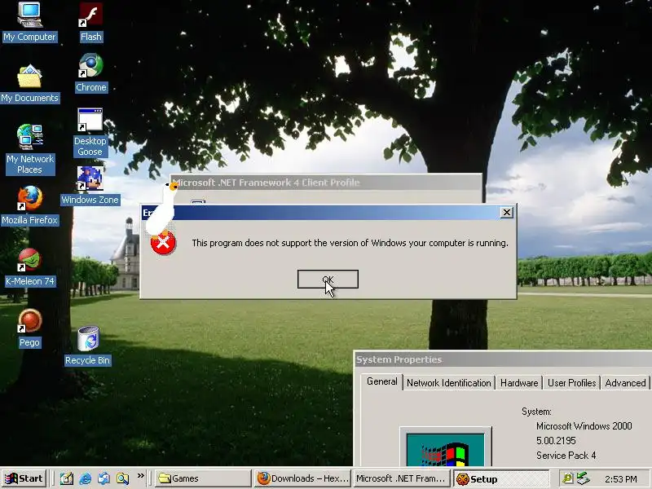The height and width of the screenshot is (489, 652).
Task: Open the Network Identification tab
Action: click(449, 382)
